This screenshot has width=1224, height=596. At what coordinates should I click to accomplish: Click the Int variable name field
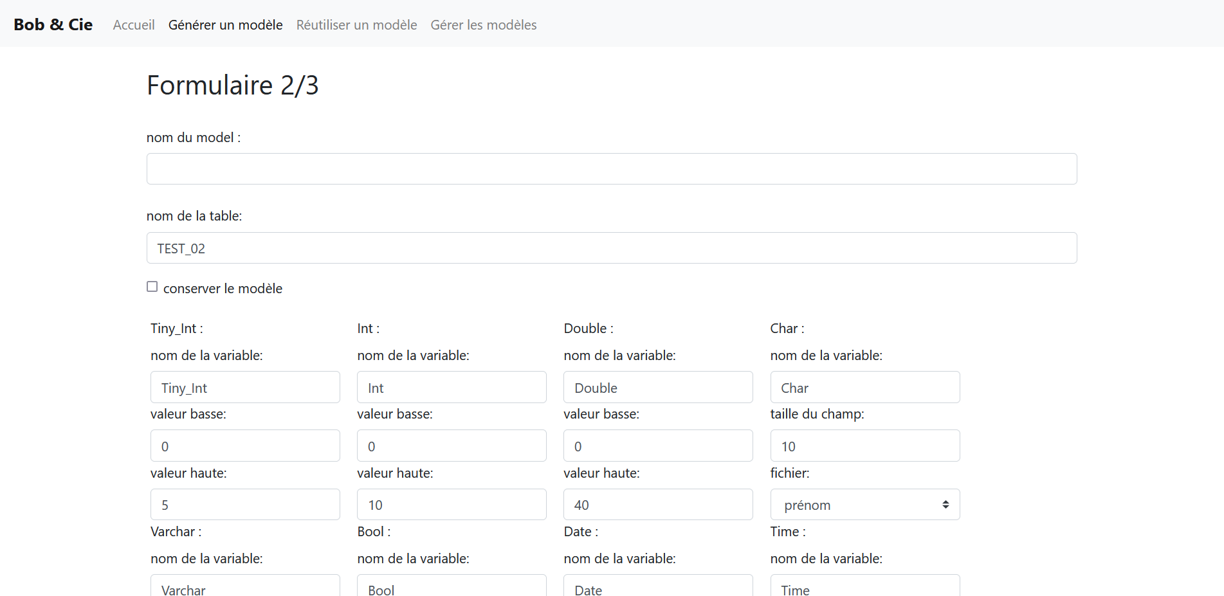tap(452, 386)
